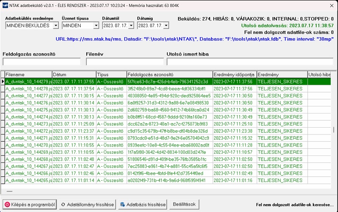Click the Utolsó ismert hiba filter field
The height and width of the screenshot is (212, 338).
[250, 62]
